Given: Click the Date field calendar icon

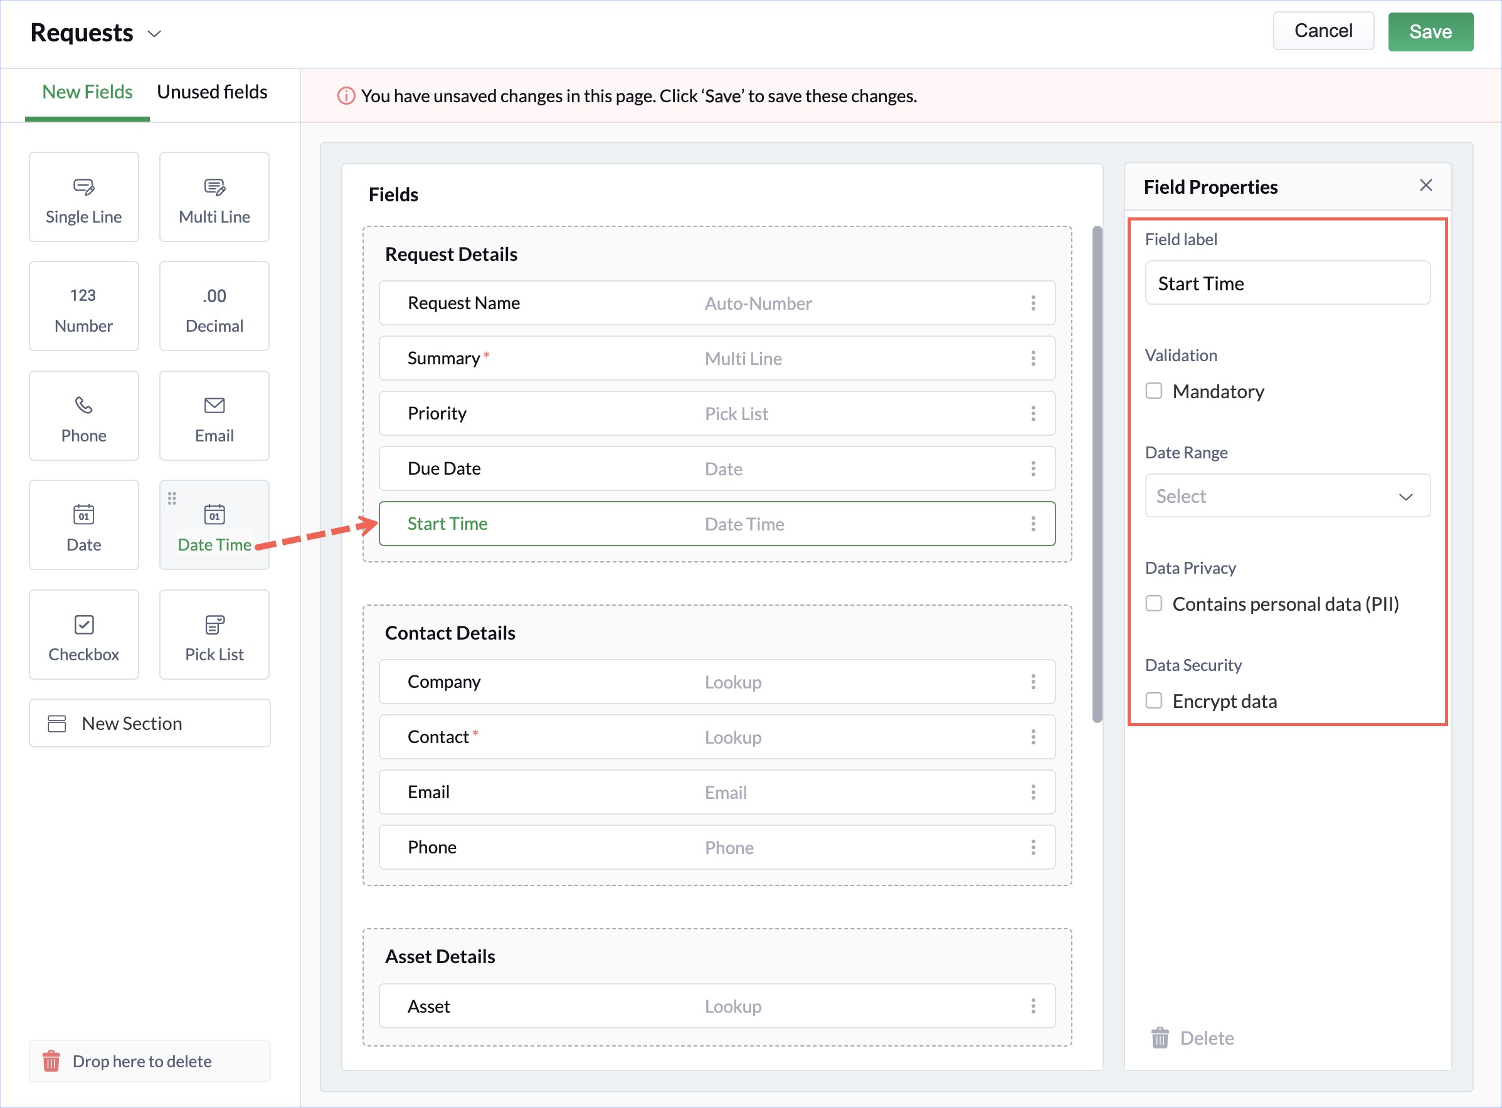Looking at the screenshot, I should pos(84,514).
